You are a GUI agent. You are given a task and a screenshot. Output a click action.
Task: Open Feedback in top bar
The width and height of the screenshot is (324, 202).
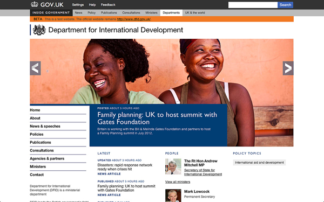coord(108,5)
